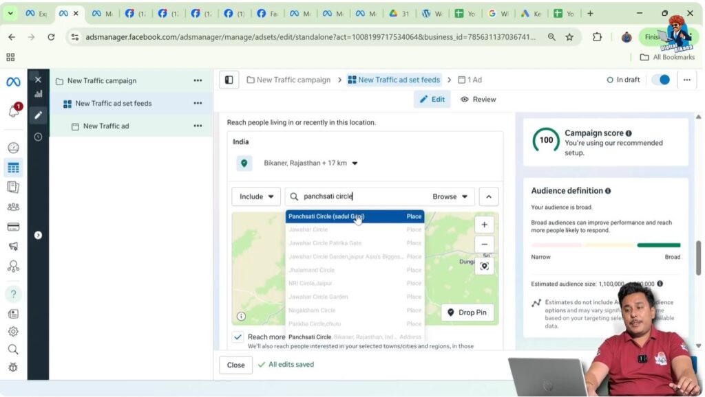705x397 pixels.
Task: Zoom out on the location map
Action: click(484, 245)
